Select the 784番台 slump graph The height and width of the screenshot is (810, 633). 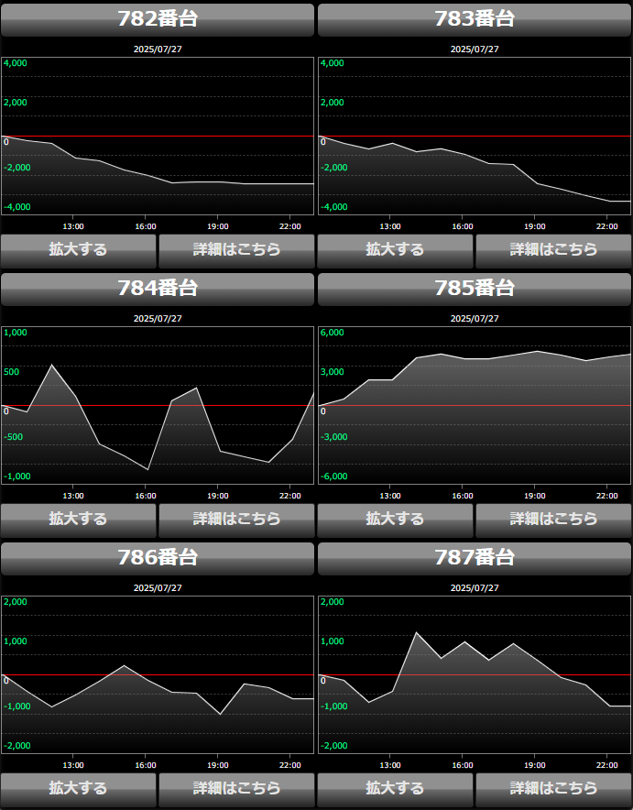[x=158, y=405]
